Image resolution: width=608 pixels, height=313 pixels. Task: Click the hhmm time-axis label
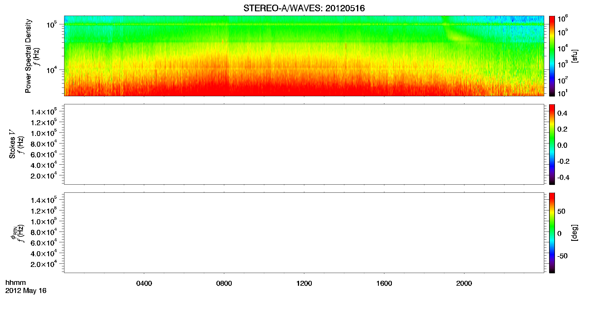coord(16,283)
